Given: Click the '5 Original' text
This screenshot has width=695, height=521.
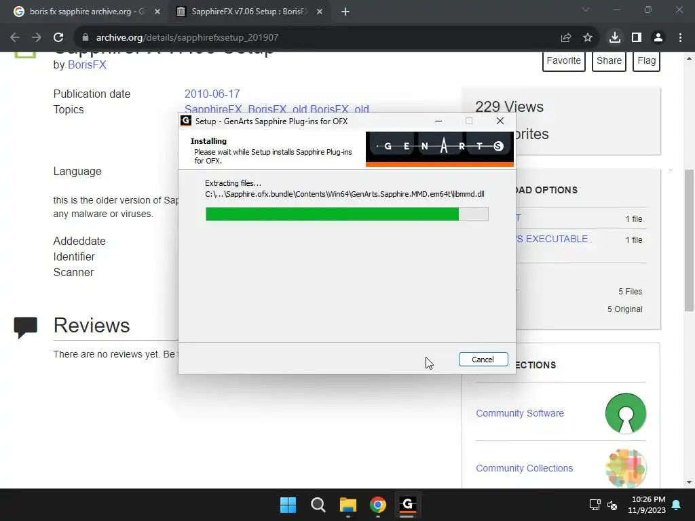Looking at the screenshot, I should [x=624, y=309].
